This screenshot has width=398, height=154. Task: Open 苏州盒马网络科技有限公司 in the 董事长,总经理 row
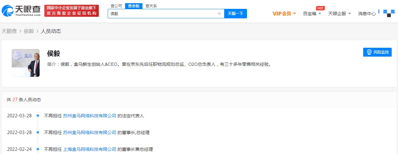click(90, 132)
